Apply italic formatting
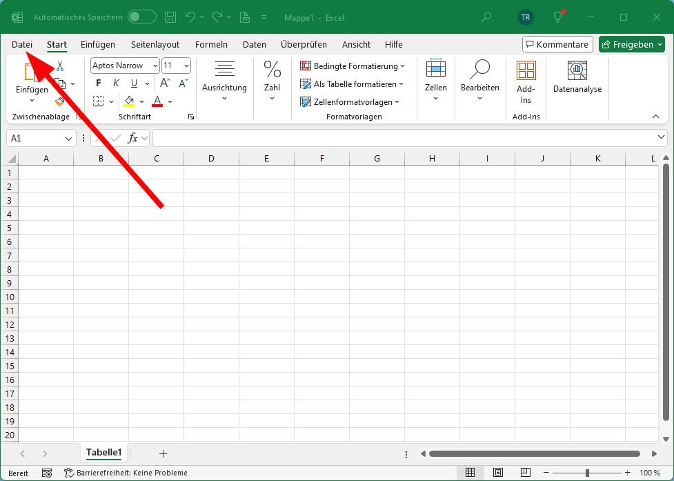Screen dimensions: 674x481 pyautogui.click(x=116, y=82)
